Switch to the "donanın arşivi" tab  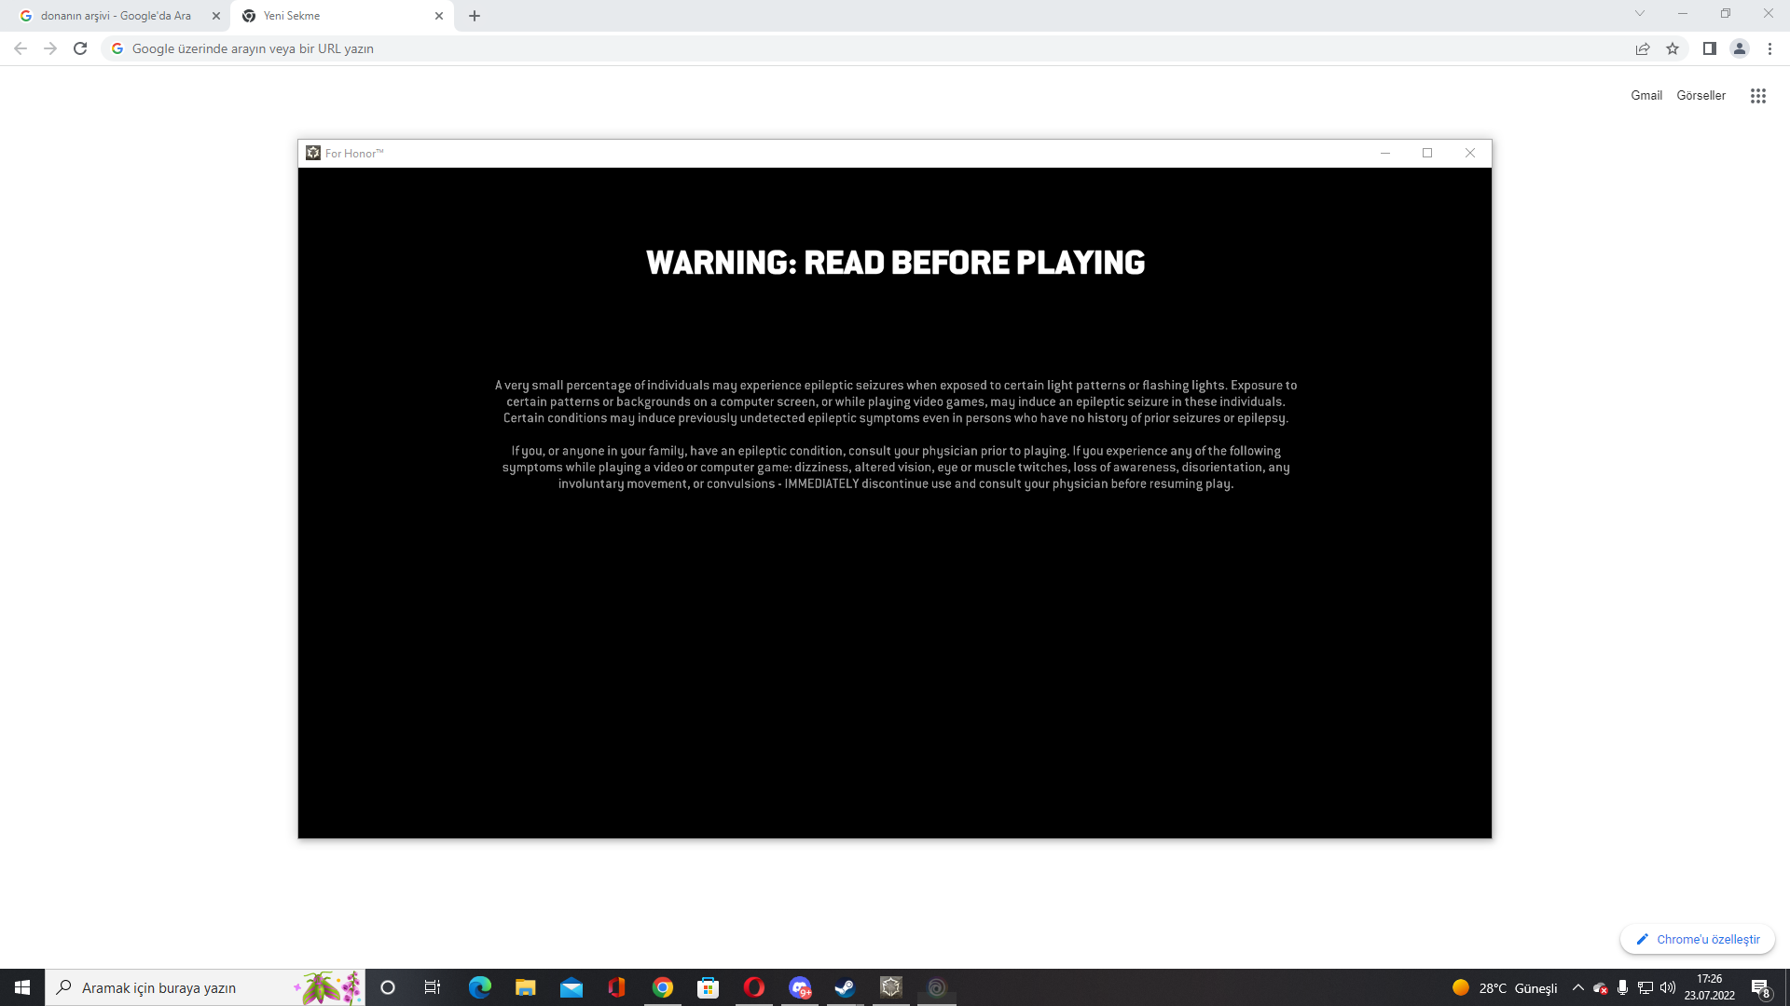[116, 16]
